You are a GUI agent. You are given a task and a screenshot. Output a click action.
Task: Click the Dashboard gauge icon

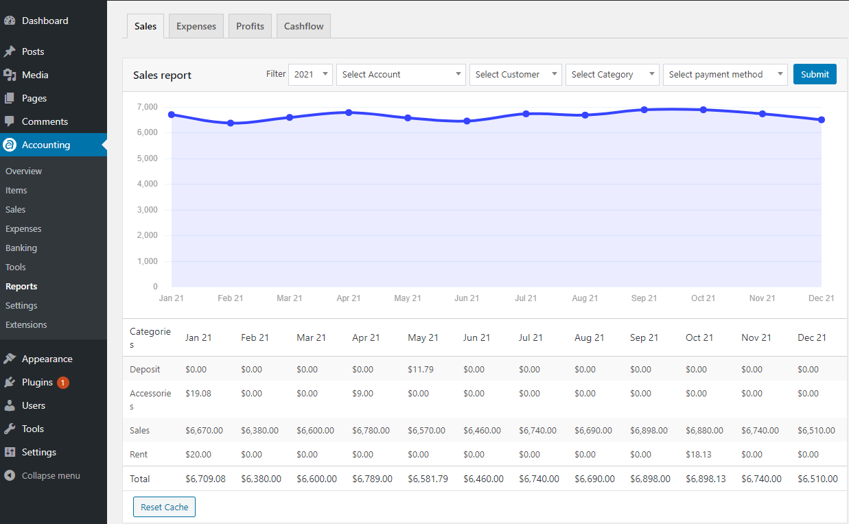click(x=10, y=21)
